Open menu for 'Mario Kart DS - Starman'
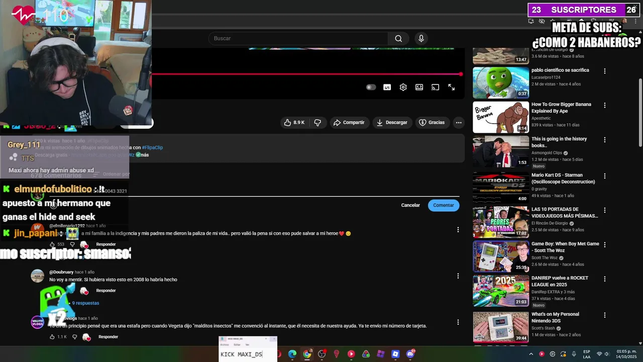 tap(604, 176)
